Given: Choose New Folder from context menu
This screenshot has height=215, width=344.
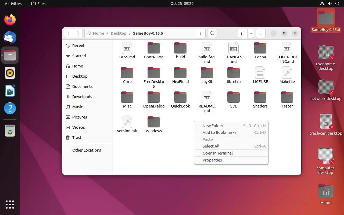Looking at the screenshot, I should pyautogui.click(x=231, y=126).
